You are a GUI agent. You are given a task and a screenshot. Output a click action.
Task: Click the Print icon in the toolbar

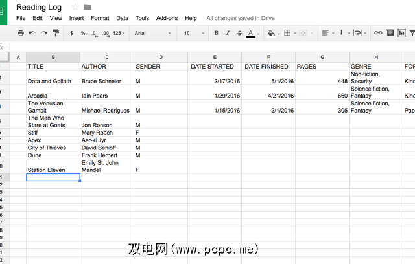[20, 33]
